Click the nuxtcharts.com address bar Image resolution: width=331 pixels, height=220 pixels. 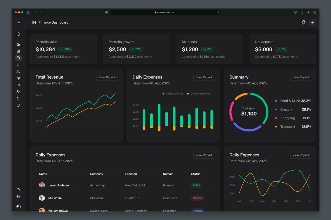165,12
